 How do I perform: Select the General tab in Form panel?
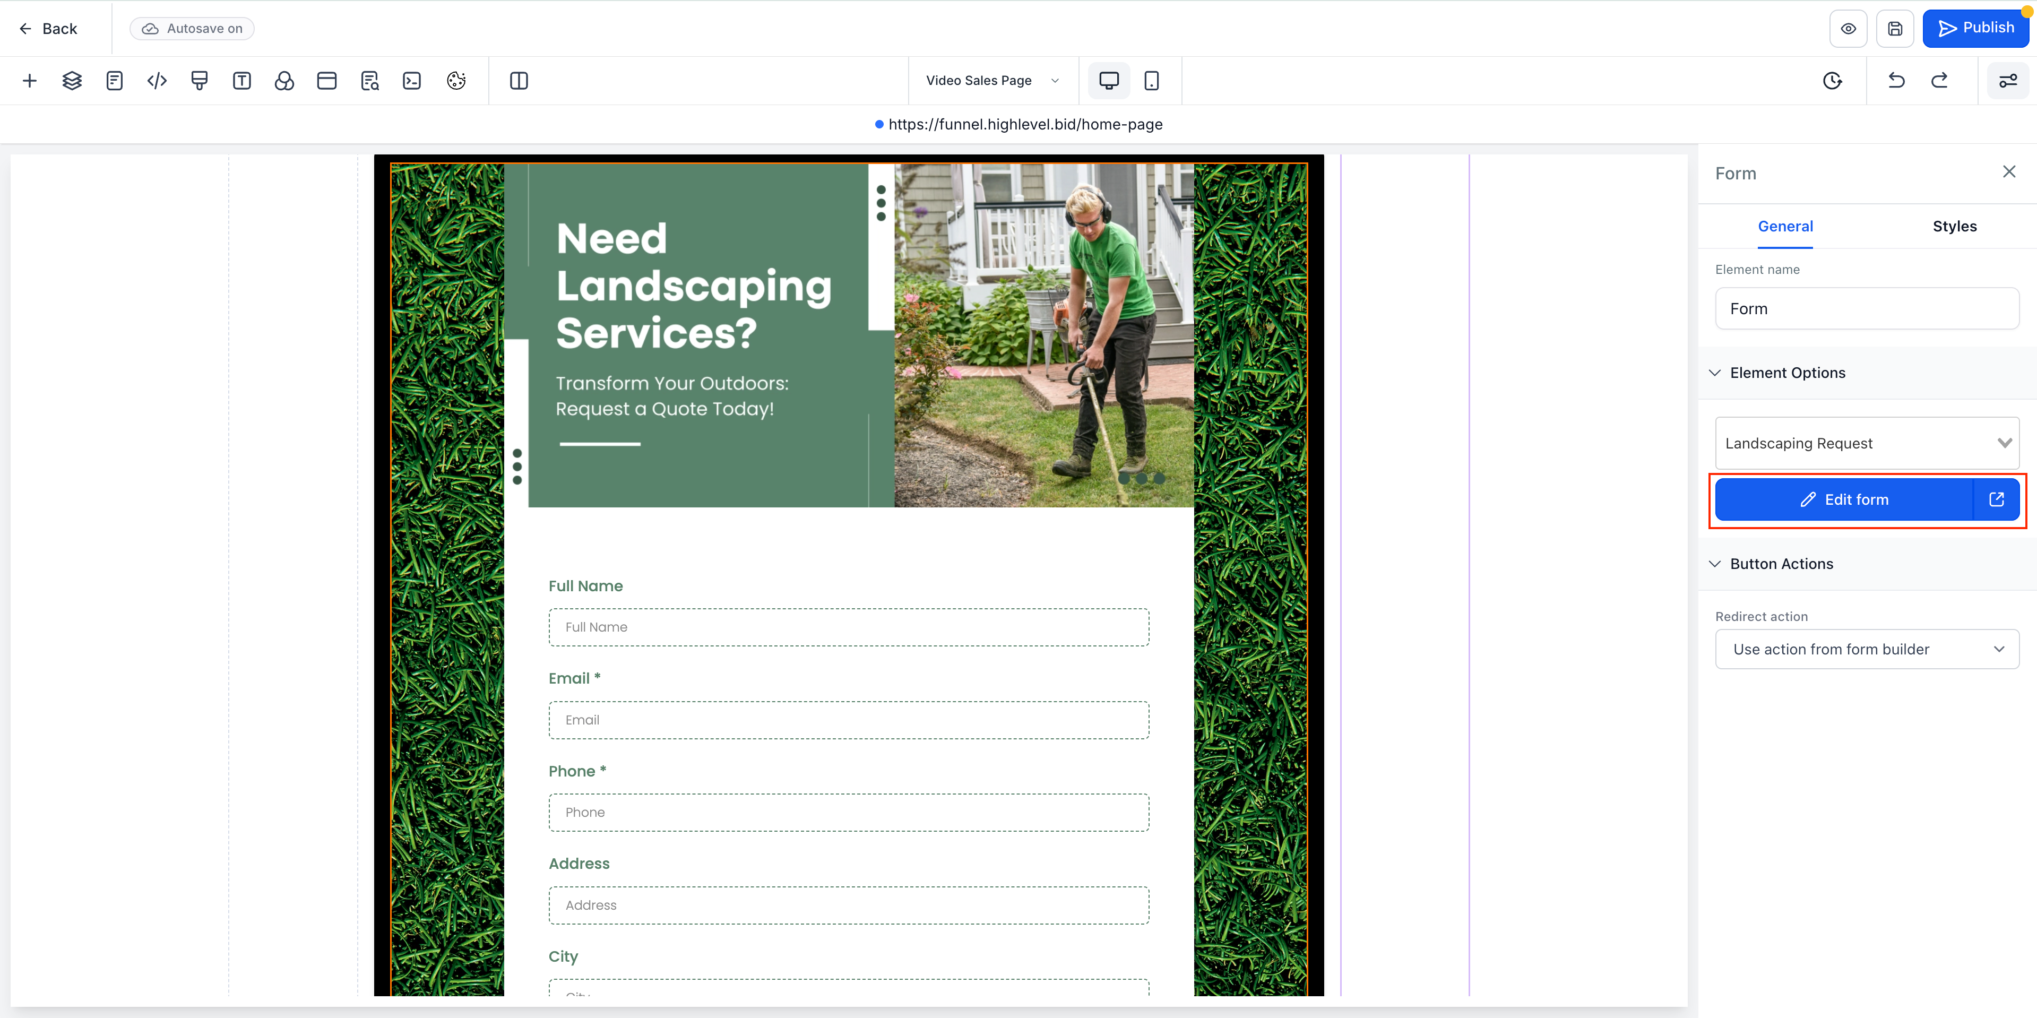coord(1785,226)
